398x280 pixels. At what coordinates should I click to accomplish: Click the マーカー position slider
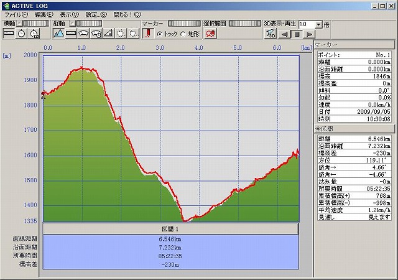[x=184, y=24]
